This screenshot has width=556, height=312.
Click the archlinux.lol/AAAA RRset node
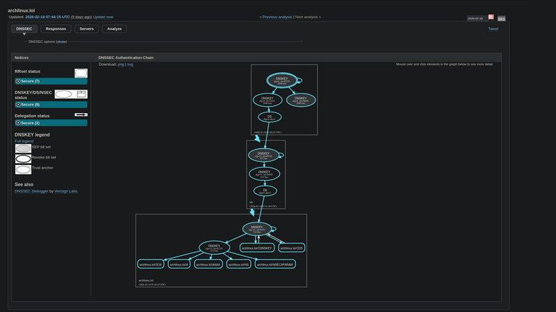point(208,265)
